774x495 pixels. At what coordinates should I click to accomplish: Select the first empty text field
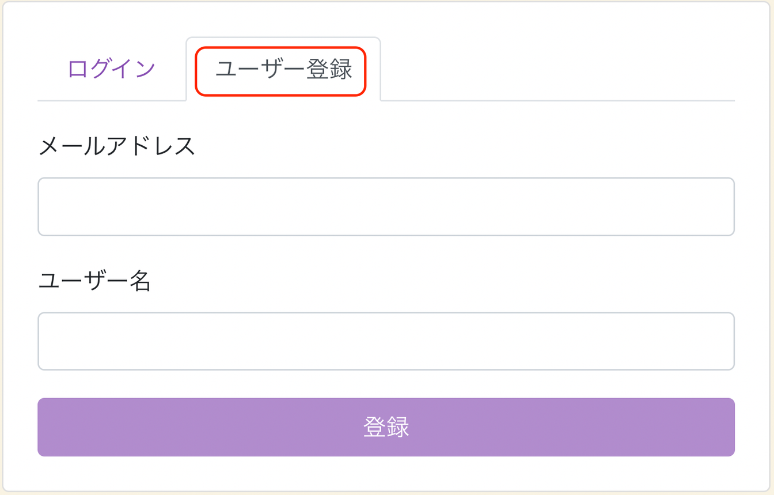386,207
